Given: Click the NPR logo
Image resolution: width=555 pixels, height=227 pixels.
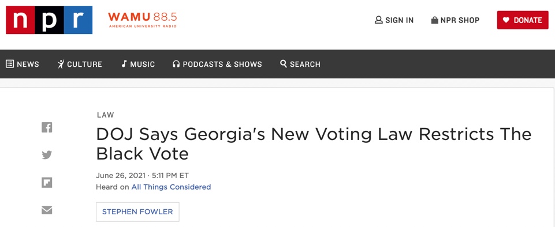Looking at the screenshot, I should pyautogui.click(x=49, y=20).
